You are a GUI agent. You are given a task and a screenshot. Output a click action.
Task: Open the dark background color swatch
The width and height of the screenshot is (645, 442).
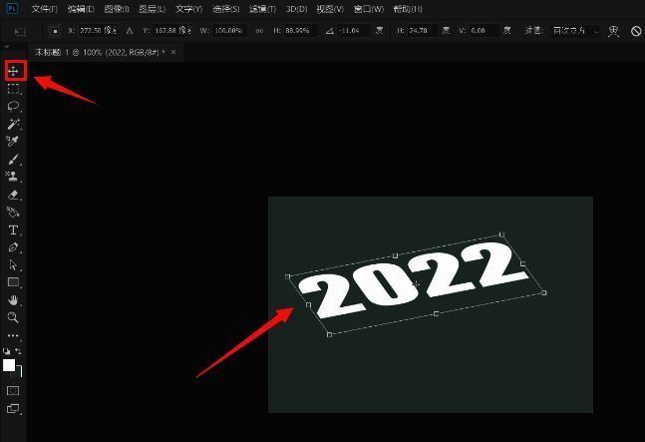pyautogui.click(x=19, y=372)
